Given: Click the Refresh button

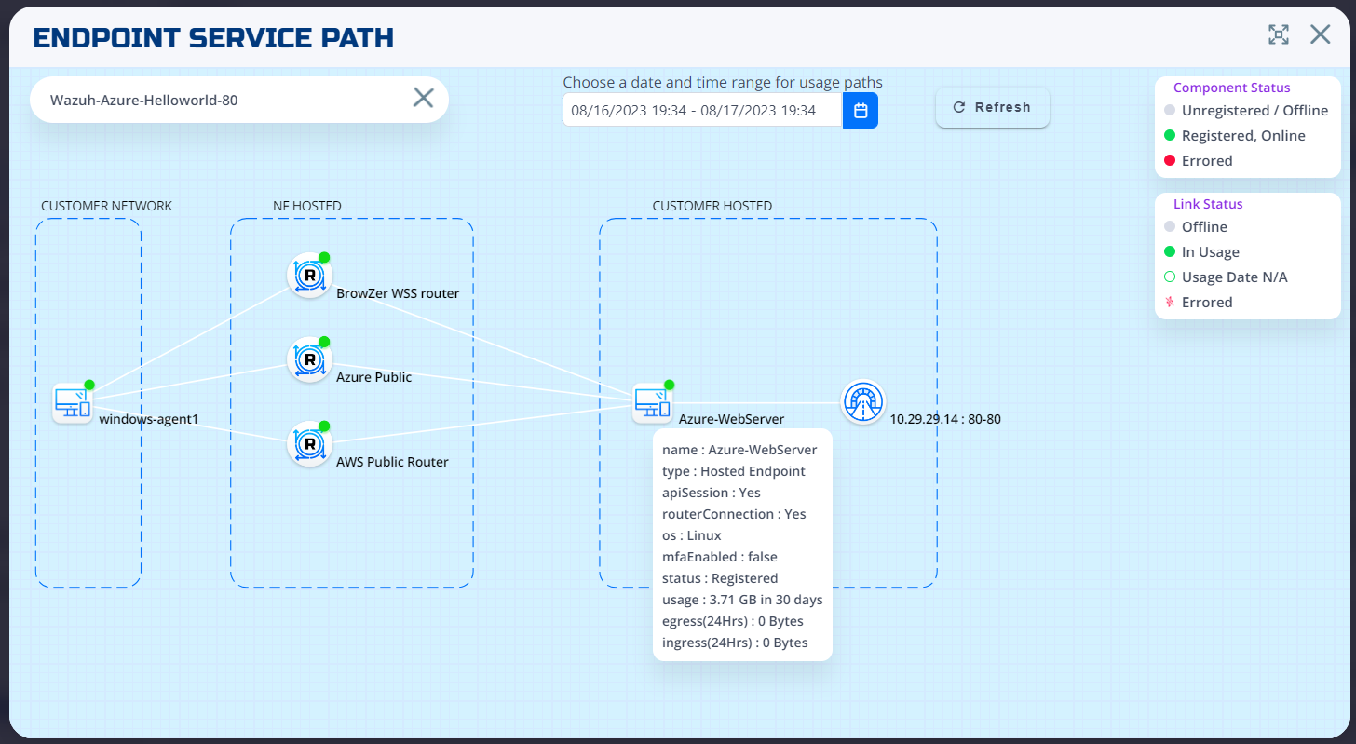Looking at the screenshot, I should (992, 107).
